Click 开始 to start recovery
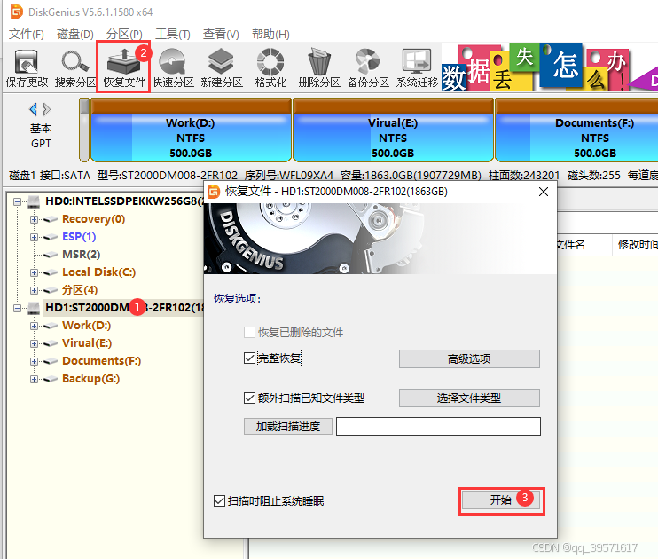The width and height of the screenshot is (658, 559). [x=501, y=500]
